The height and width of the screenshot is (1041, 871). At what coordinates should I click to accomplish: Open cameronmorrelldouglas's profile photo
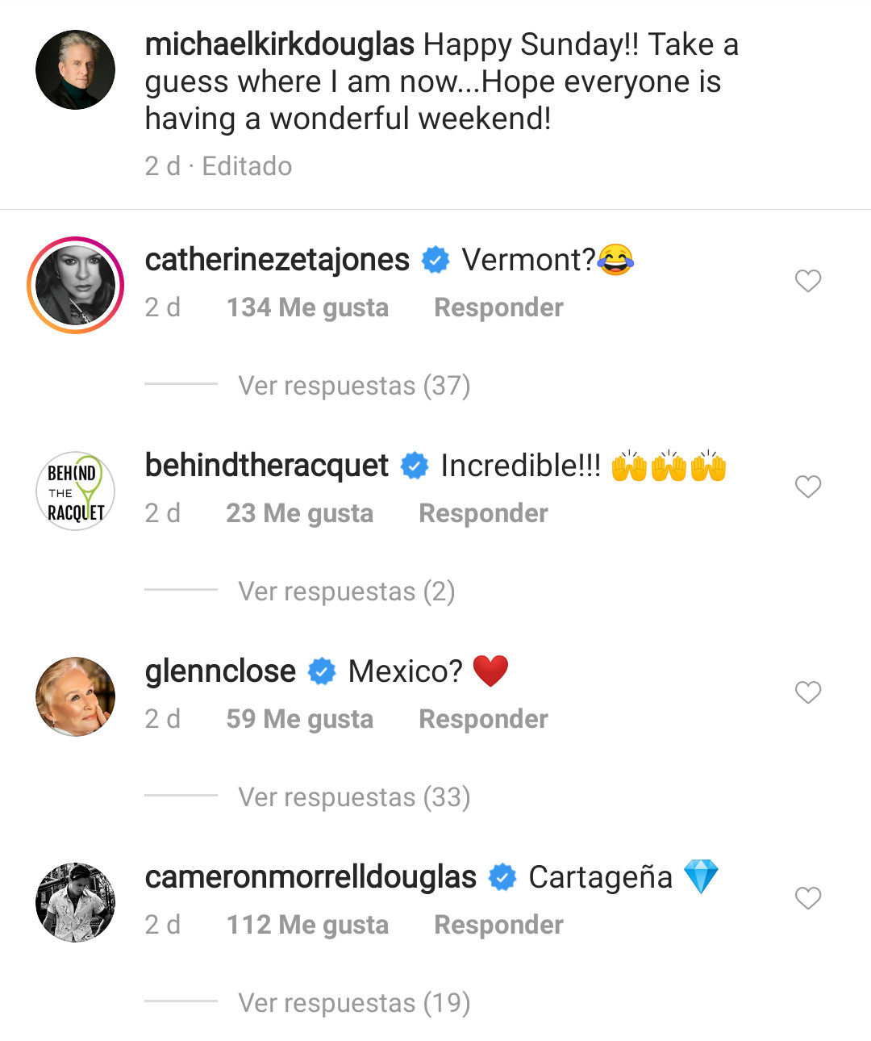pos(76,902)
